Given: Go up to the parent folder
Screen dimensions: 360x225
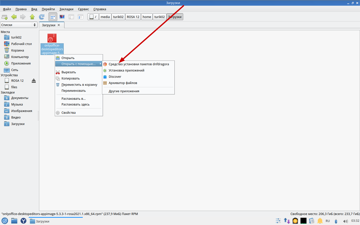Looking at the screenshot, I should [x=32, y=17].
